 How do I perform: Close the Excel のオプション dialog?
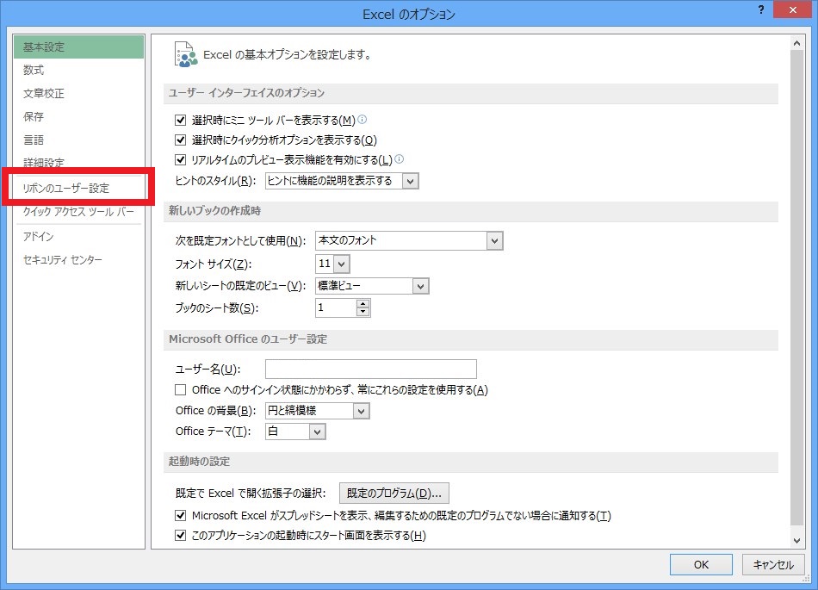(792, 10)
